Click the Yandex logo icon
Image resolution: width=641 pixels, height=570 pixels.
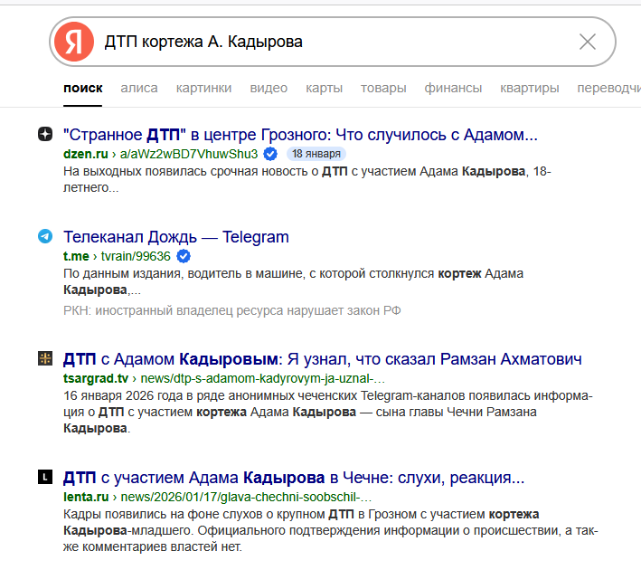click(x=74, y=42)
